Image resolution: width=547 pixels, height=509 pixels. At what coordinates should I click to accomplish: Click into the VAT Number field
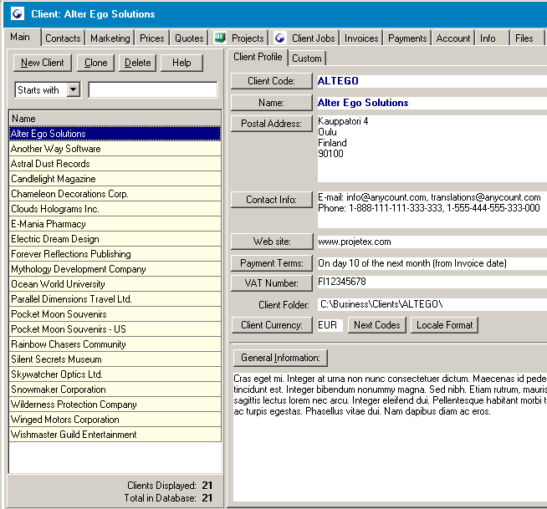click(x=431, y=282)
